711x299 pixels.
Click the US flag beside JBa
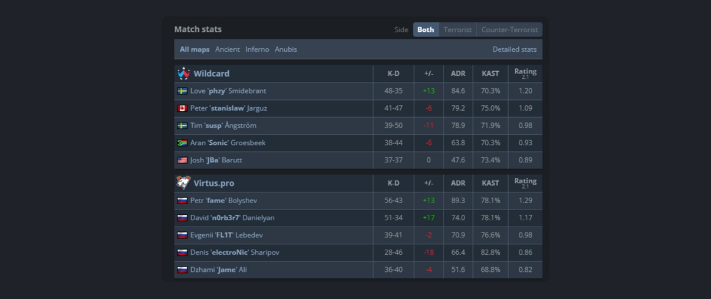(x=182, y=160)
